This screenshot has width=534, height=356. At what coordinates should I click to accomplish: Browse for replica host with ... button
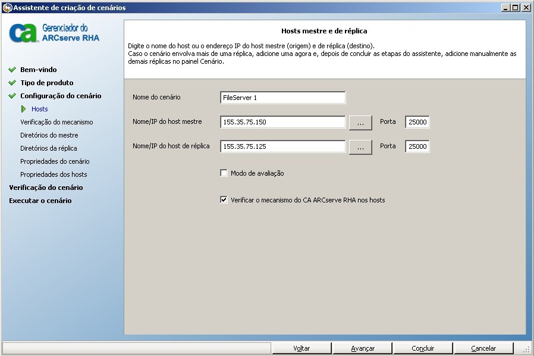coord(360,147)
